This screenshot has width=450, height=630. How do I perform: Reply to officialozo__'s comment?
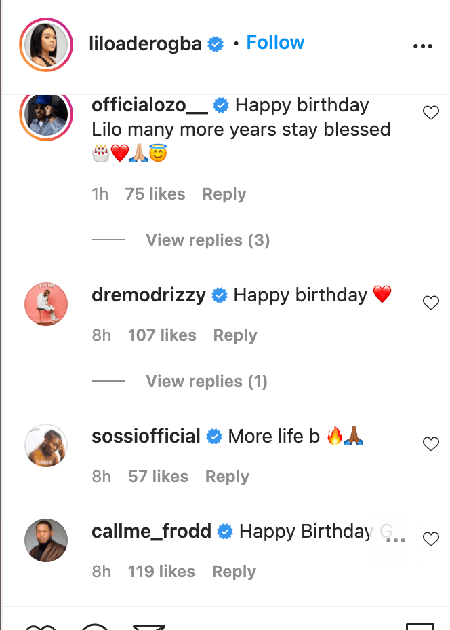pos(224,194)
